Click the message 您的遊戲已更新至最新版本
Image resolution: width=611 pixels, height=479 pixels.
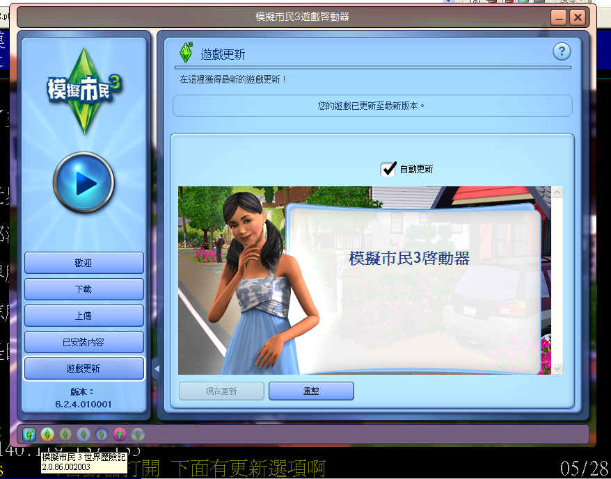pyautogui.click(x=371, y=106)
